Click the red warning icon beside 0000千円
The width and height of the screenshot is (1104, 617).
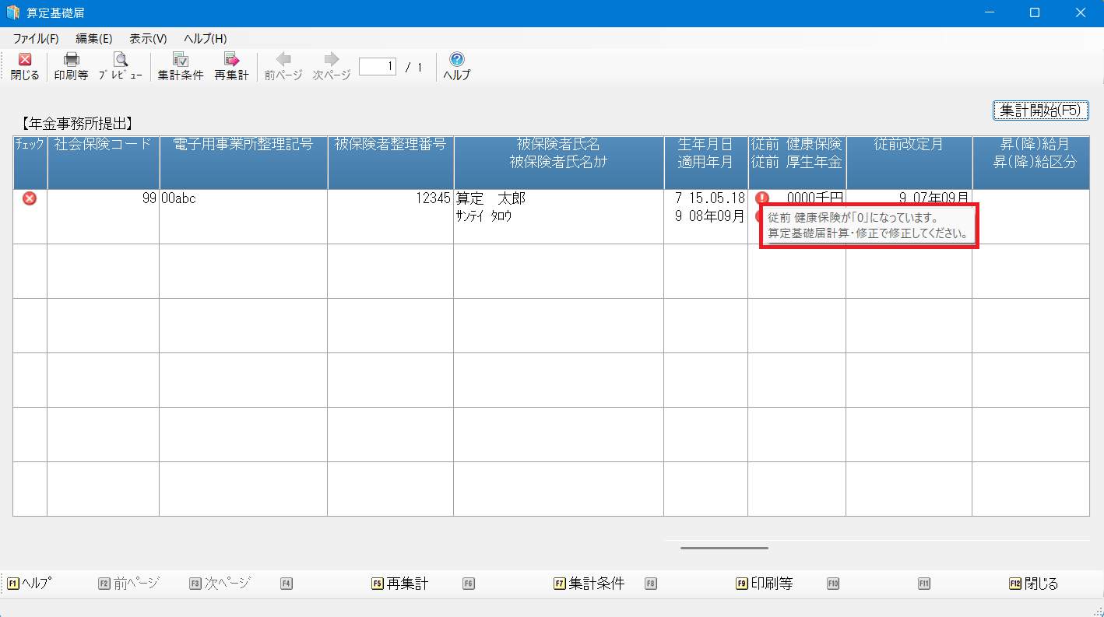[761, 198]
